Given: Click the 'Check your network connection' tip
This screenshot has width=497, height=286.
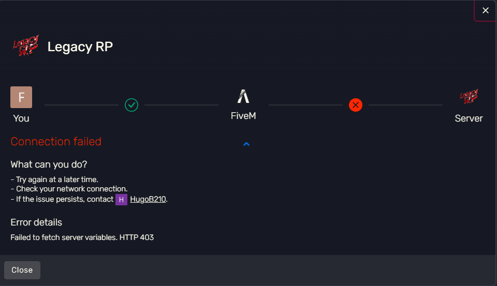Looking at the screenshot, I should point(71,189).
